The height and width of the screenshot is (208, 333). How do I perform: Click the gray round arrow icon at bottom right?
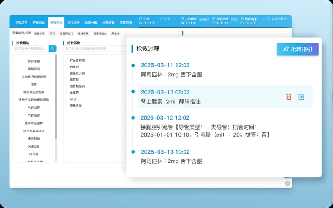tap(287, 184)
